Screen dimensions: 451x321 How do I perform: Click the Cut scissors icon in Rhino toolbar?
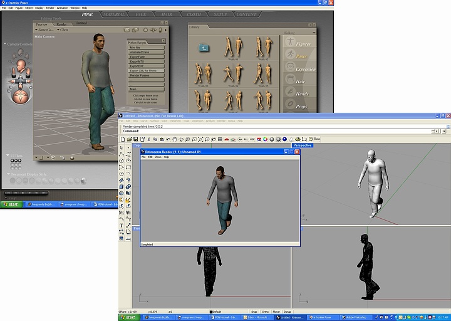(148, 139)
